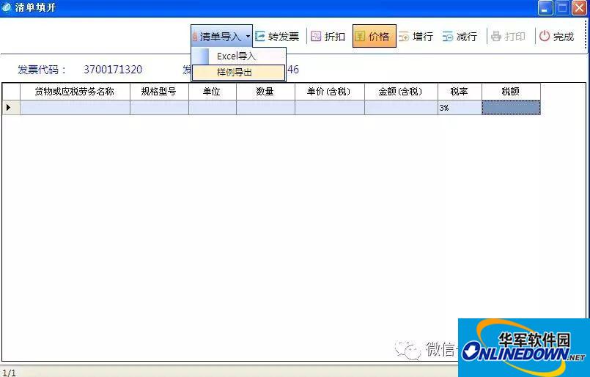Select the highlighted 税额 cell
This screenshot has width=590, height=377.
(x=511, y=108)
